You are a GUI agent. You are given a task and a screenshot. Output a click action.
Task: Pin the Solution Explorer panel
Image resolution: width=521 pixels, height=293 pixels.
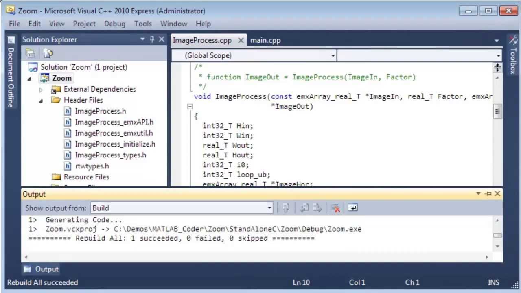click(152, 39)
